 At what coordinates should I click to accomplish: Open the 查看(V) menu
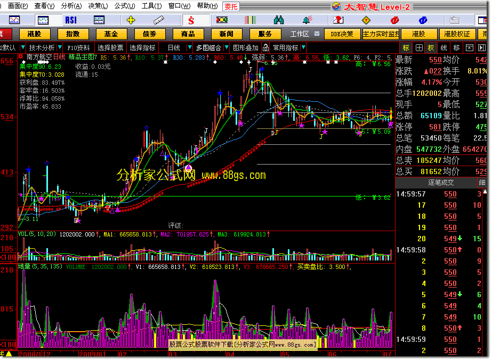point(44,6)
